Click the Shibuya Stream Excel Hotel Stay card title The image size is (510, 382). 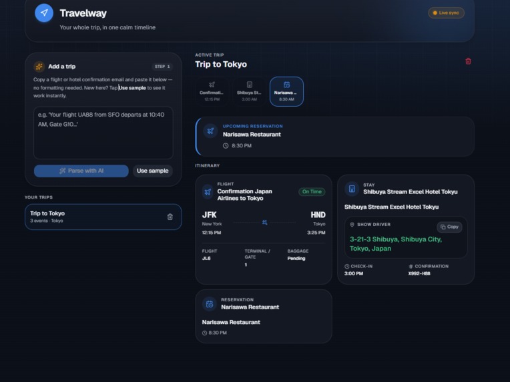(410, 192)
